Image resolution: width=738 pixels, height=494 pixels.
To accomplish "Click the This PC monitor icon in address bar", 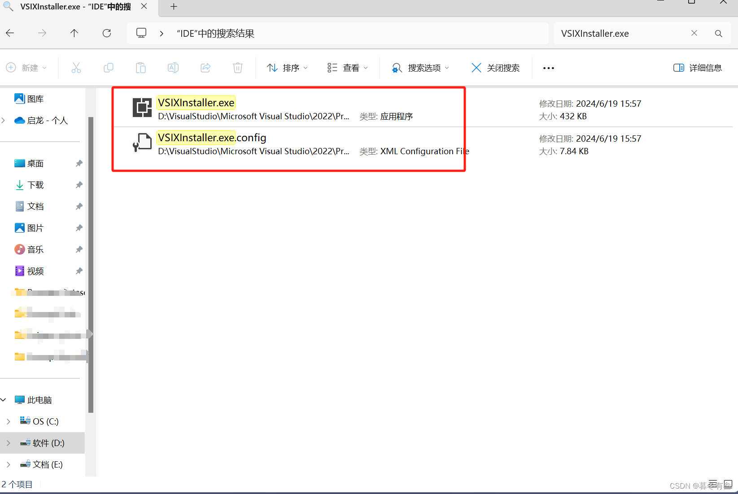I will [141, 33].
